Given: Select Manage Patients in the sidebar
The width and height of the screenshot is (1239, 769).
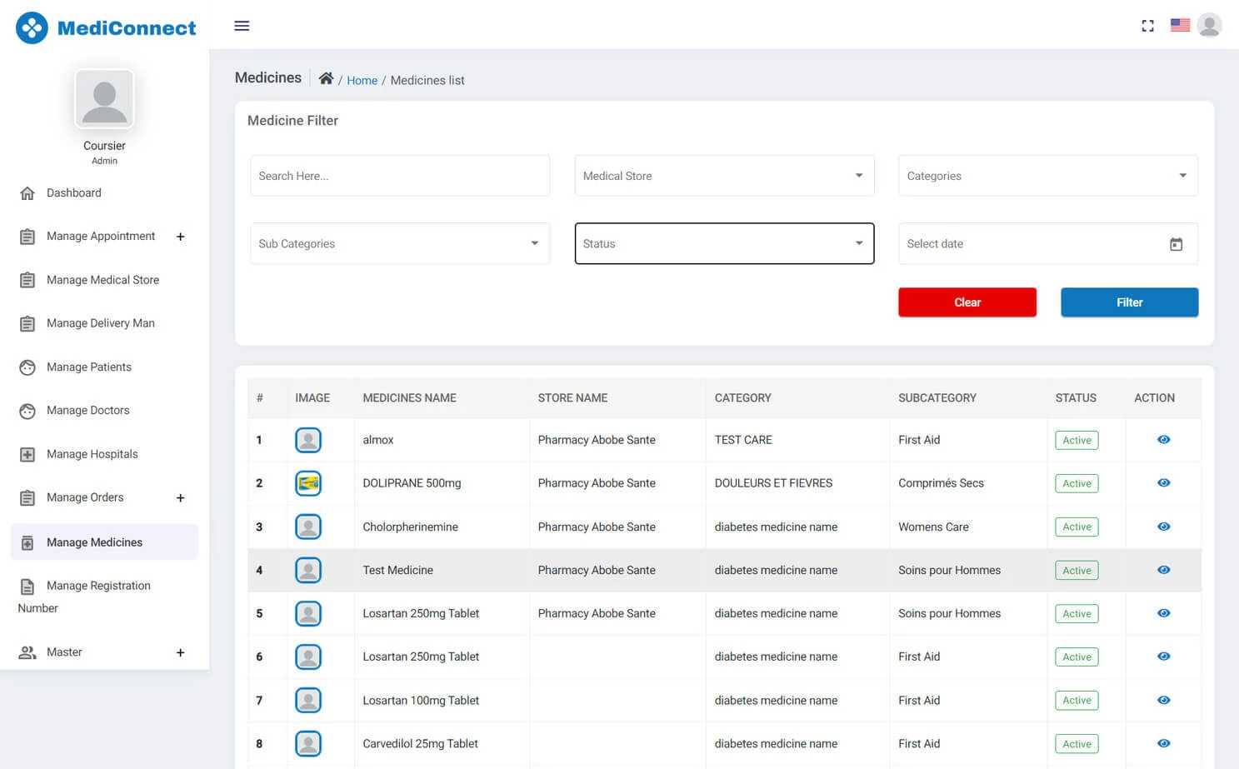Looking at the screenshot, I should click(x=88, y=367).
